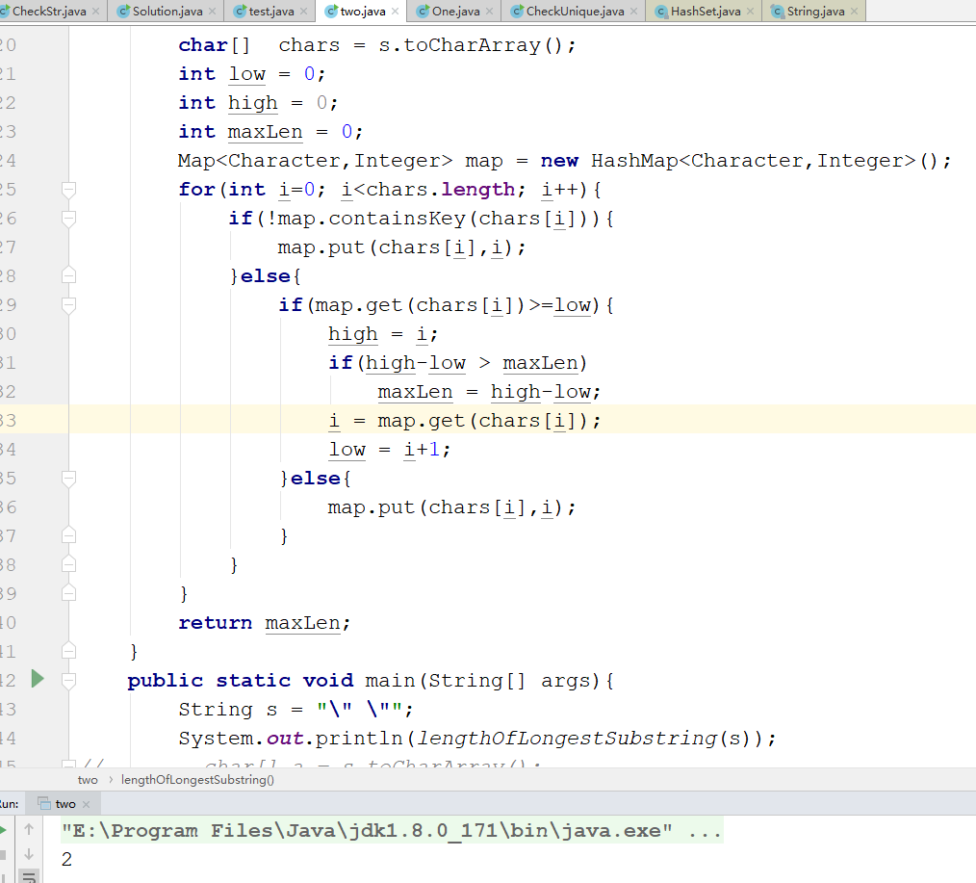Click the 'two' class breadcrumb
This screenshot has width=976, height=883.
point(88,780)
